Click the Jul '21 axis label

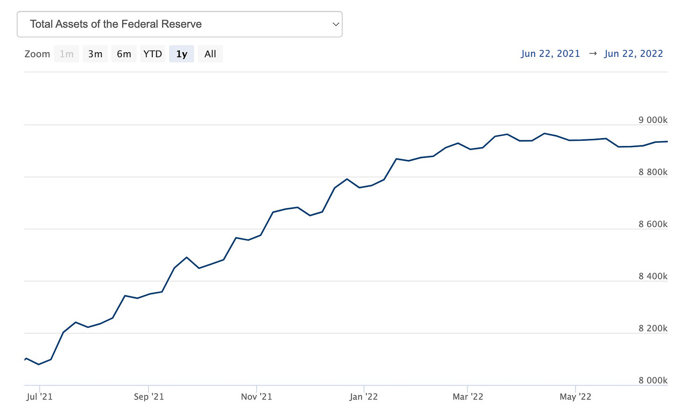point(40,397)
